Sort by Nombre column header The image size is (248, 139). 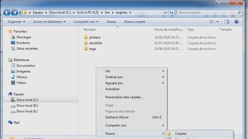90,29
